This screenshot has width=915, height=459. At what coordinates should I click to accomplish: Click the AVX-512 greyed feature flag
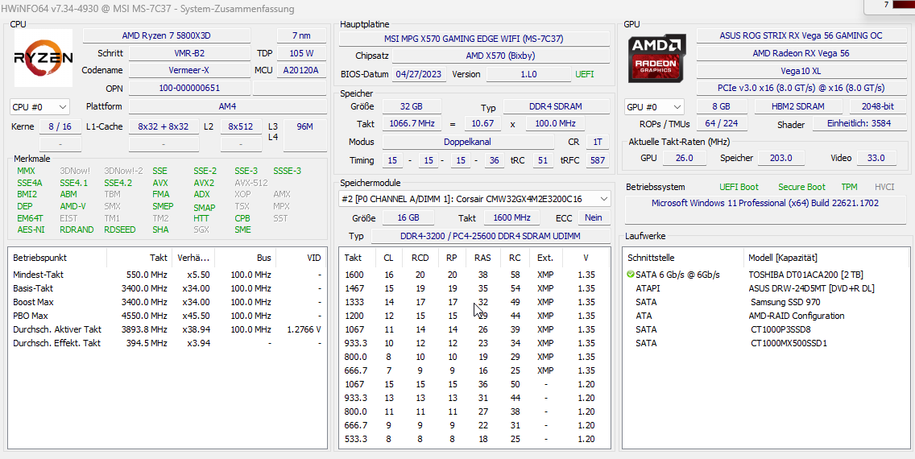tap(251, 183)
